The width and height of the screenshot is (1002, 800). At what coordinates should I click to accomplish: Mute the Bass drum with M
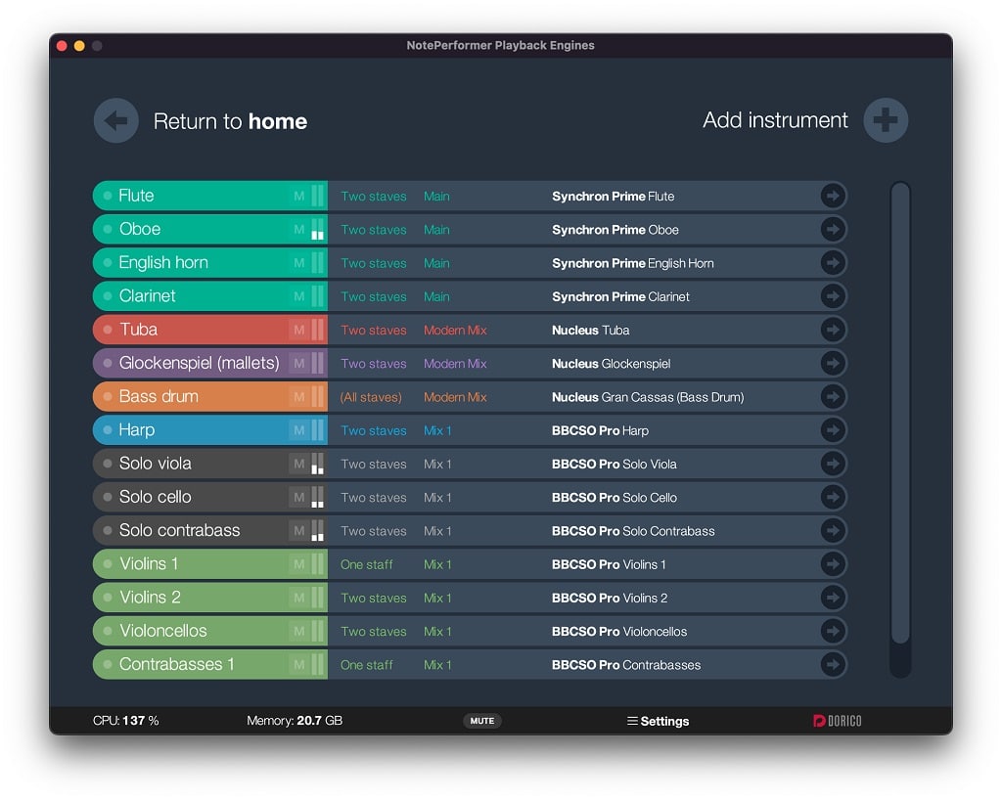pyautogui.click(x=299, y=396)
